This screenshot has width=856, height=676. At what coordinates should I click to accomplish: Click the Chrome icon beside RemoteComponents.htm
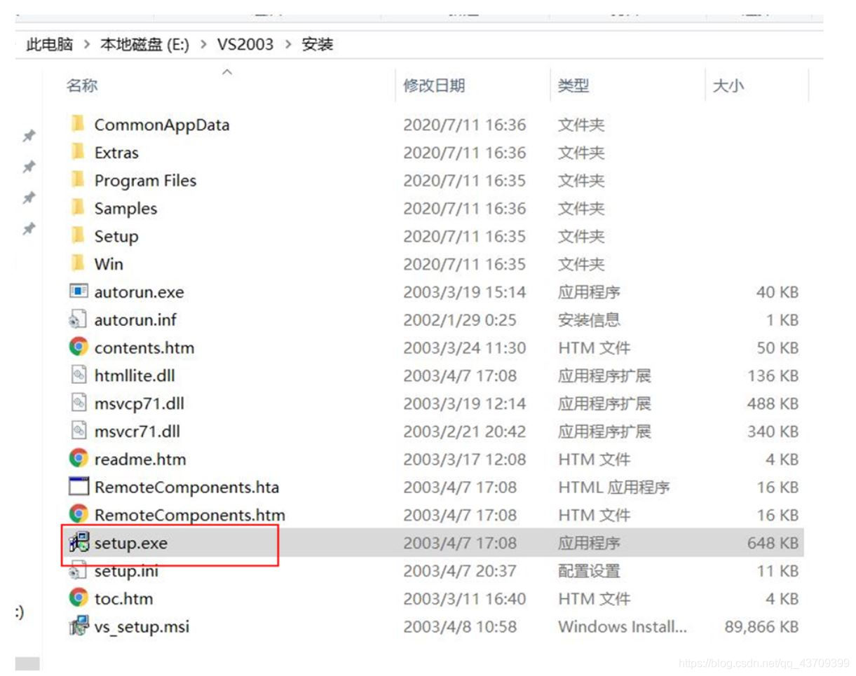(79, 515)
